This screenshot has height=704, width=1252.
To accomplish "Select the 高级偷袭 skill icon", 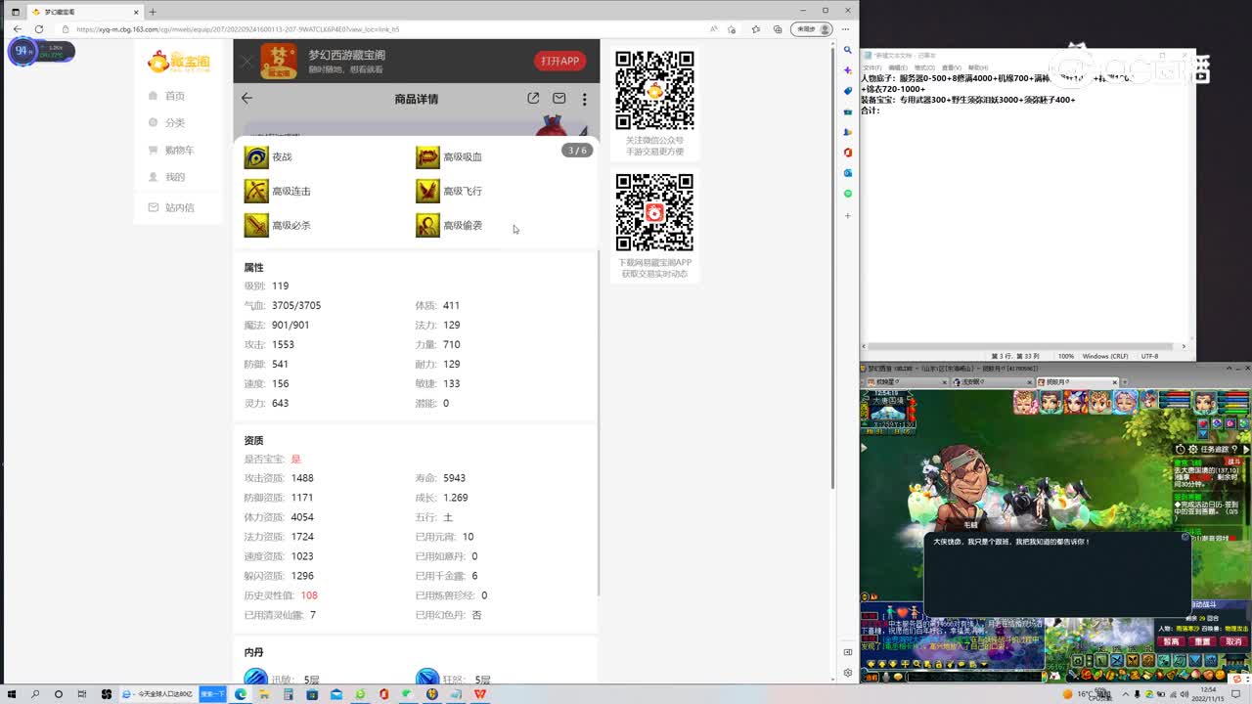I will (427, 226).
